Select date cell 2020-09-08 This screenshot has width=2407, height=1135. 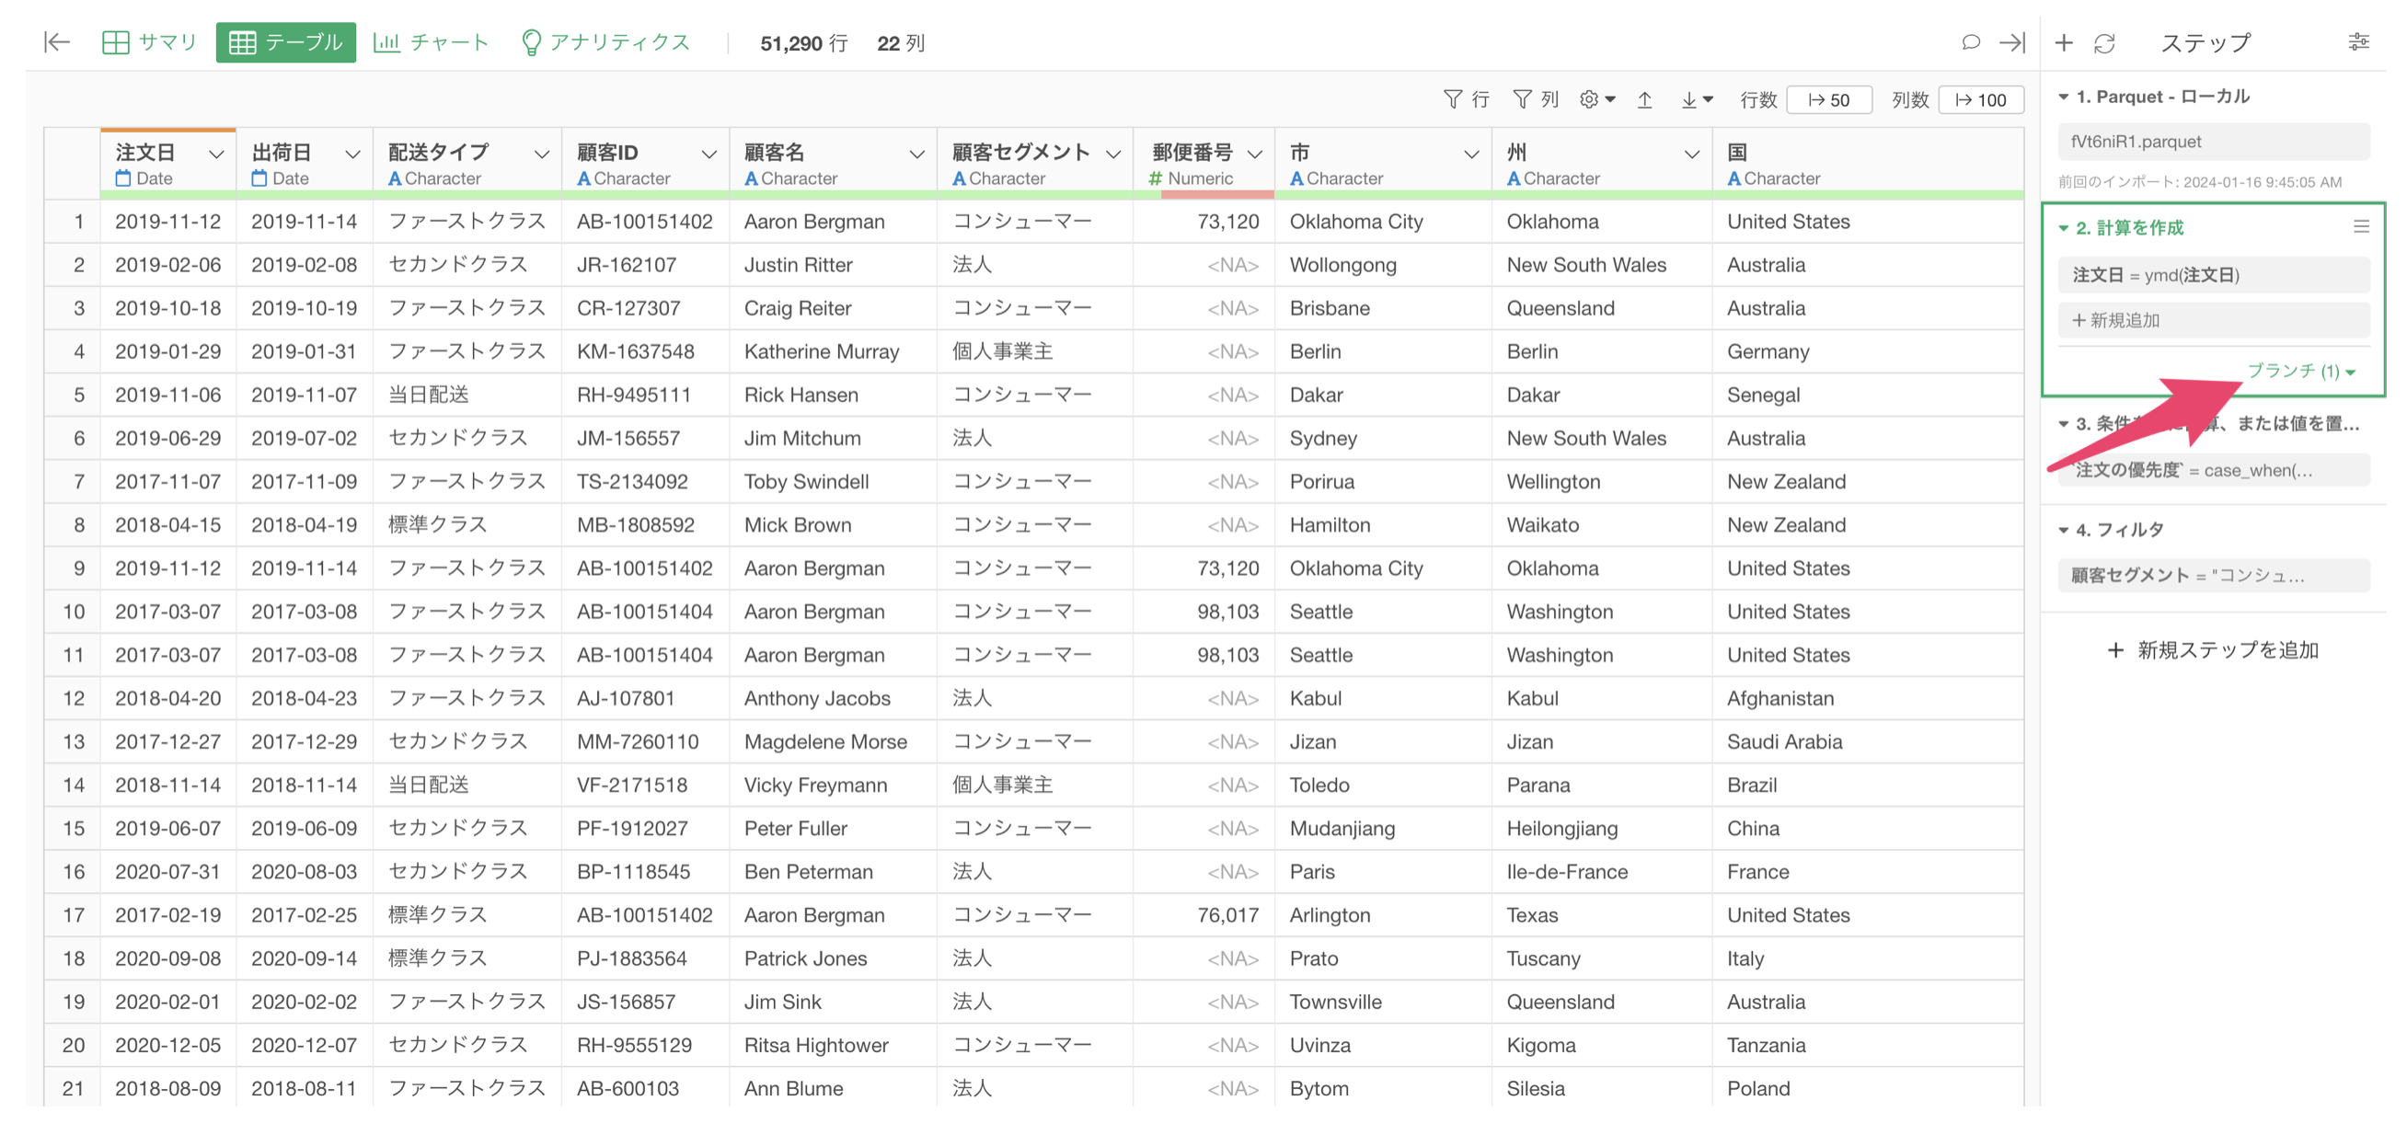point(168,958)
